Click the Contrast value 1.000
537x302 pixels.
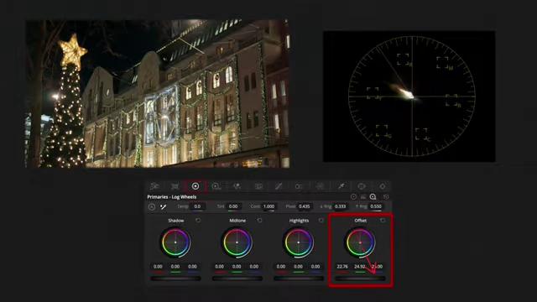268,206
